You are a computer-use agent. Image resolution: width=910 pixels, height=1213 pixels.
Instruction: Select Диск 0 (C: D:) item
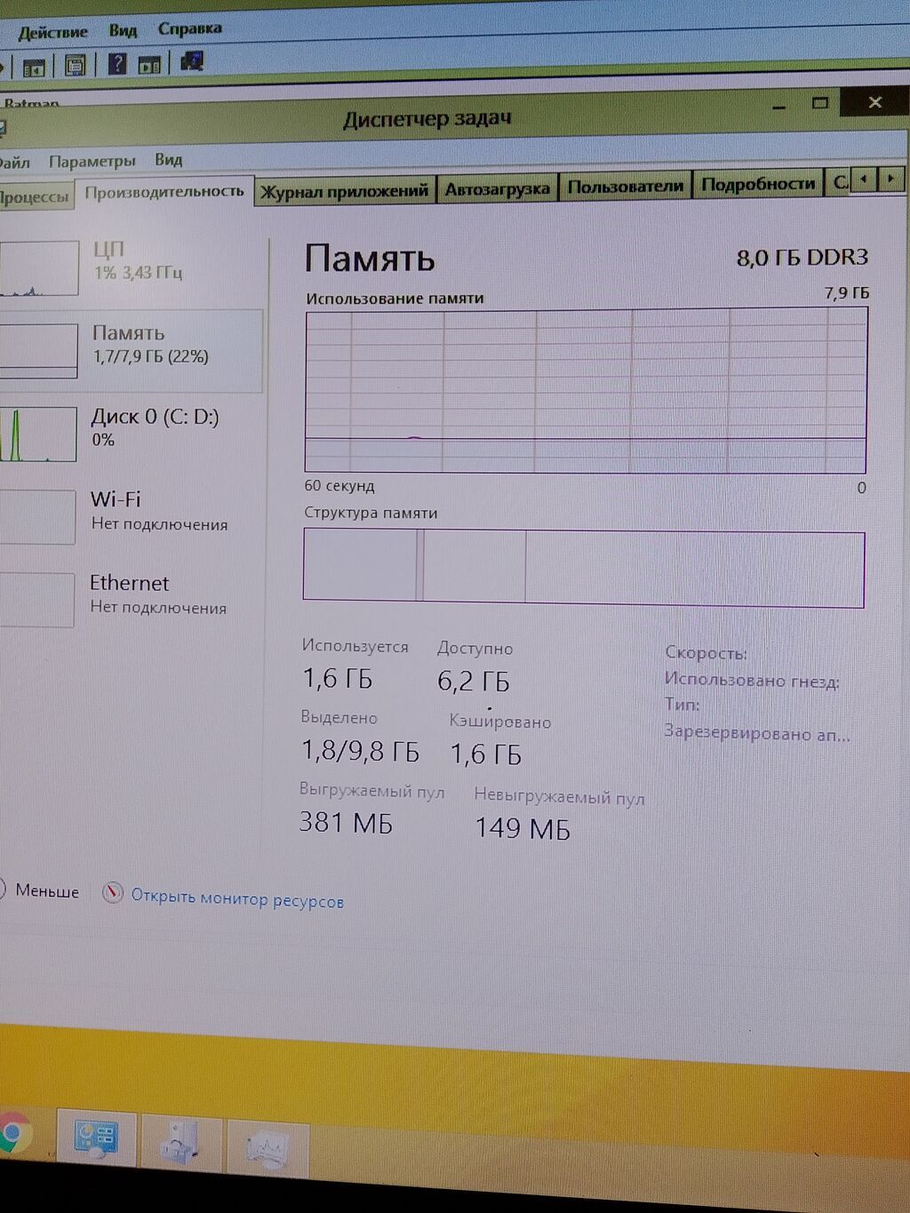(x=132, y=433)
